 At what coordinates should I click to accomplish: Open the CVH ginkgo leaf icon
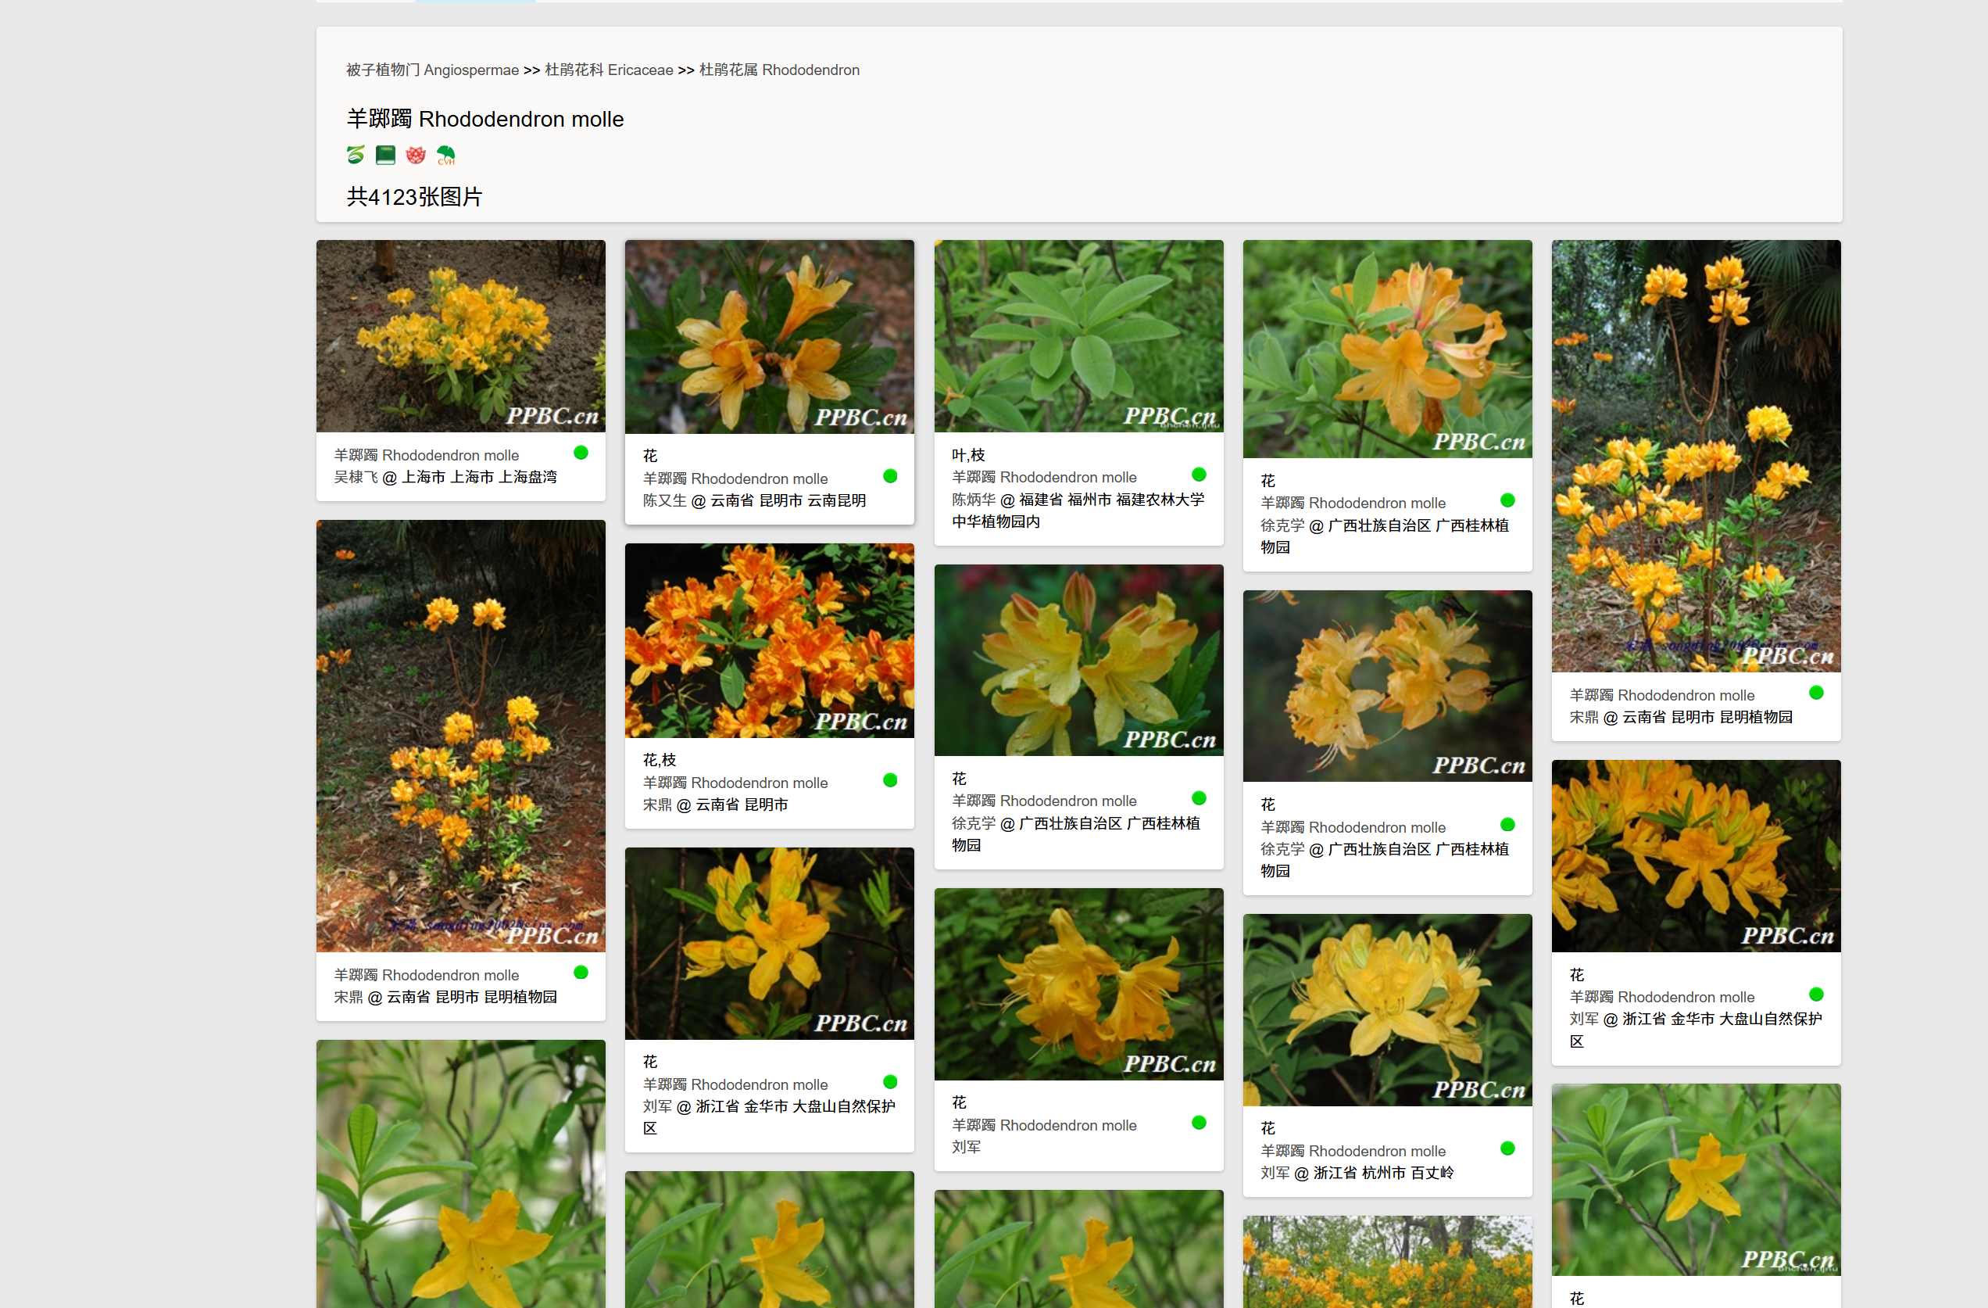(446, 155)
